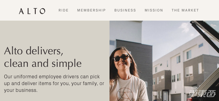Click the 'Alto delivers, clean and simple' headline
This screenshot has height=101, width=219.
click(x=43, y=57)
